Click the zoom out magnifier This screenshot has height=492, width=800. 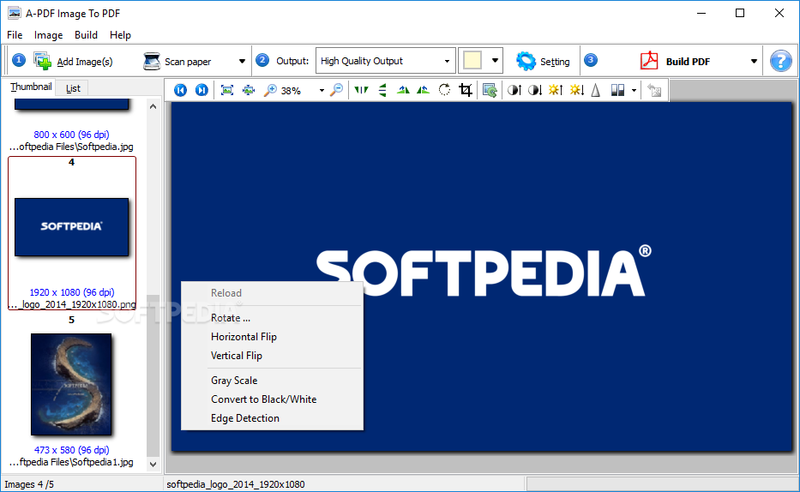click(x=337, y=90)
